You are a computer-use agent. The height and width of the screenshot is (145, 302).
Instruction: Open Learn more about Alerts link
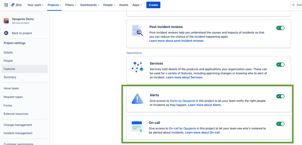tap(205, 105)
